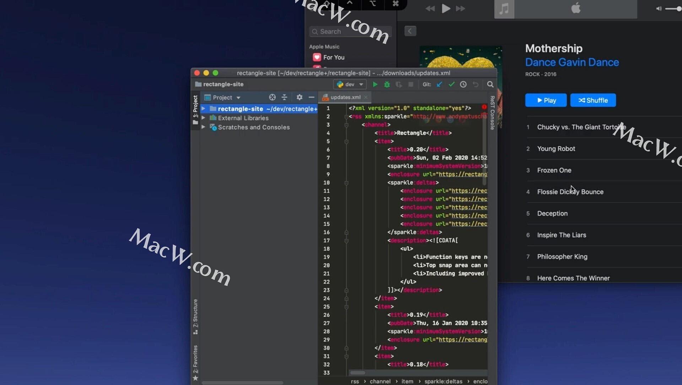Image resolution: width=682 pixels, height=385 pixels.
Task: Go back with Music back chevron
Action: (x=410, y=31)
